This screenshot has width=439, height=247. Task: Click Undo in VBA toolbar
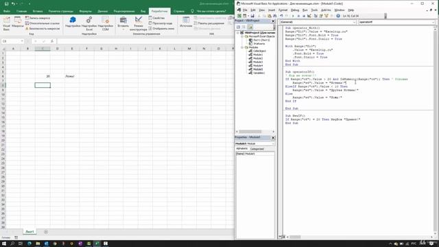[281, 16]
